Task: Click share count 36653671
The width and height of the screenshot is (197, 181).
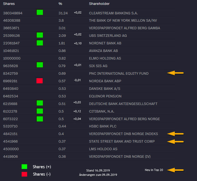Action: 11,28
